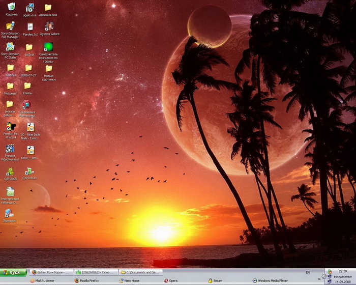
Task: Open Nero Home from quick launch
Action: [129, 280]
